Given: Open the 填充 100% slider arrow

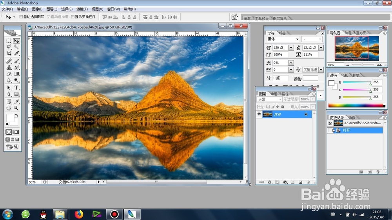Looking at the screenshot, I should (x=313, y=106).
